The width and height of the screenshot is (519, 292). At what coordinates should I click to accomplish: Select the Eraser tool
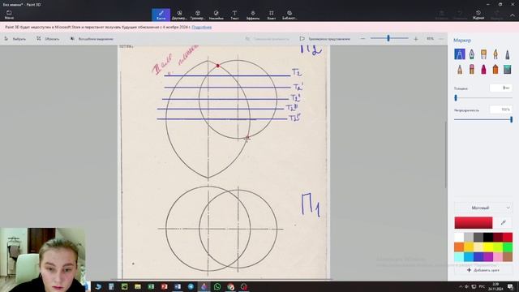click(x=472, y=69)
